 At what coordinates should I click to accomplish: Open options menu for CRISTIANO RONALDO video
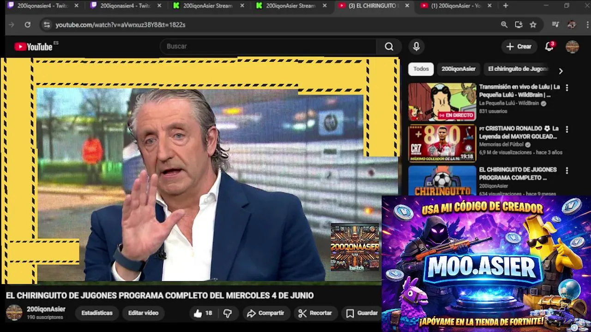pos(567,129)
